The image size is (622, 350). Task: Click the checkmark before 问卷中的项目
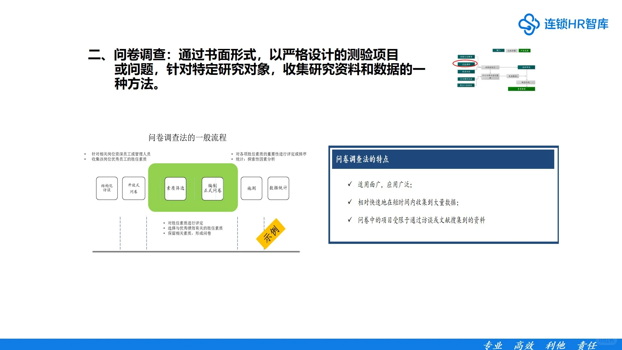350,220
